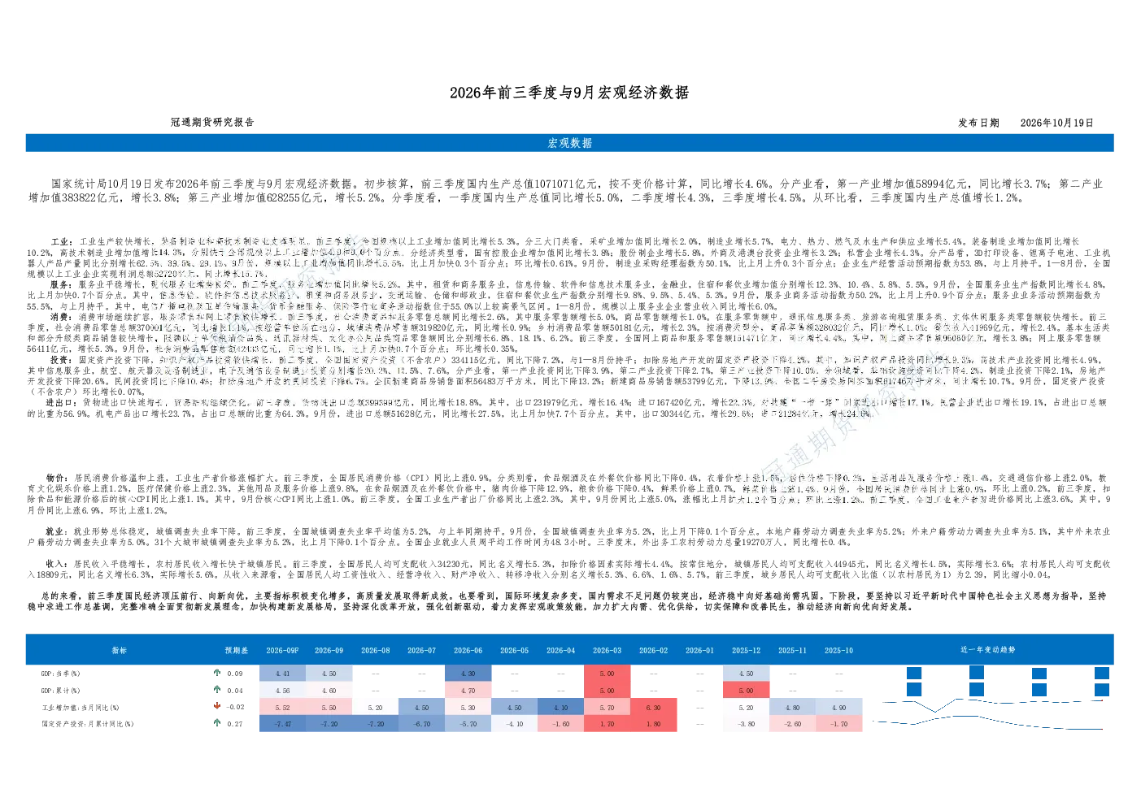Click the 预期差 column header

pyautogui.click(x=237, y=650)
